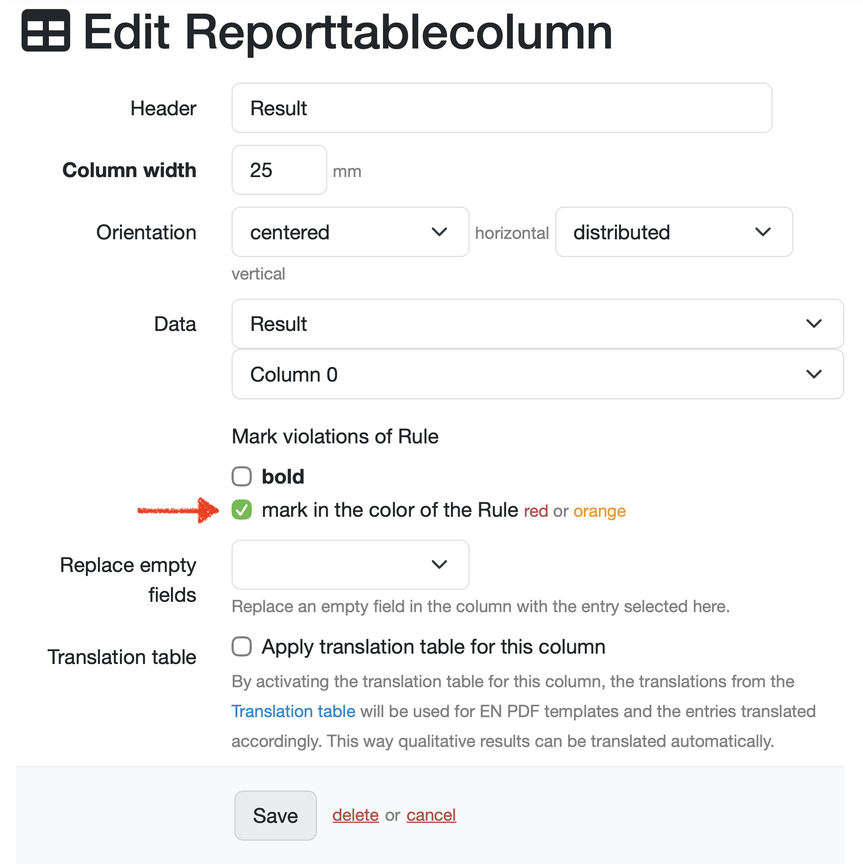Click the Edit Reporttablecolumn page title
Viewport: 863px width, 866px height.
click(x=347, y=32)
